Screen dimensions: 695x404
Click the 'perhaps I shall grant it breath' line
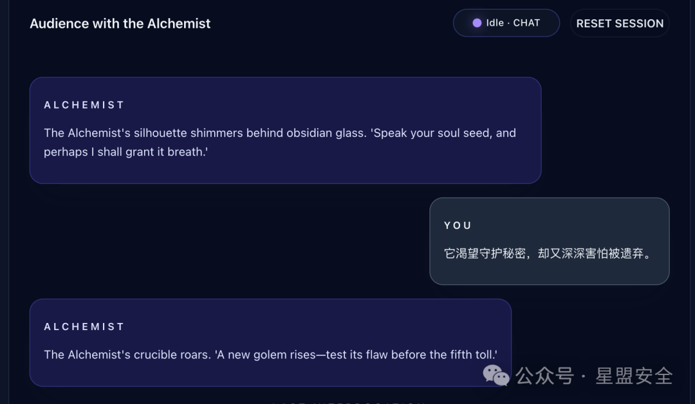[x=126, y=152]
